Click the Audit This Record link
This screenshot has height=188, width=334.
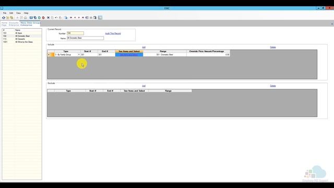click(x=113, y=33)
